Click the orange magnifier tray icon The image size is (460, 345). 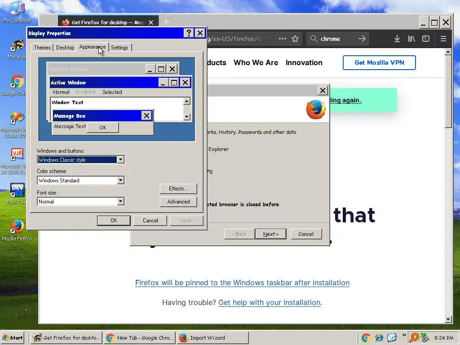pos(414,338)
